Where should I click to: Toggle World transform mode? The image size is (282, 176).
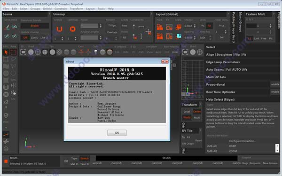(187, 118)
